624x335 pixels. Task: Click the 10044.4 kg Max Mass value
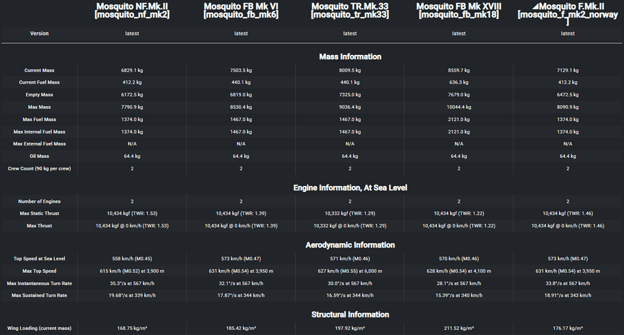459,107
